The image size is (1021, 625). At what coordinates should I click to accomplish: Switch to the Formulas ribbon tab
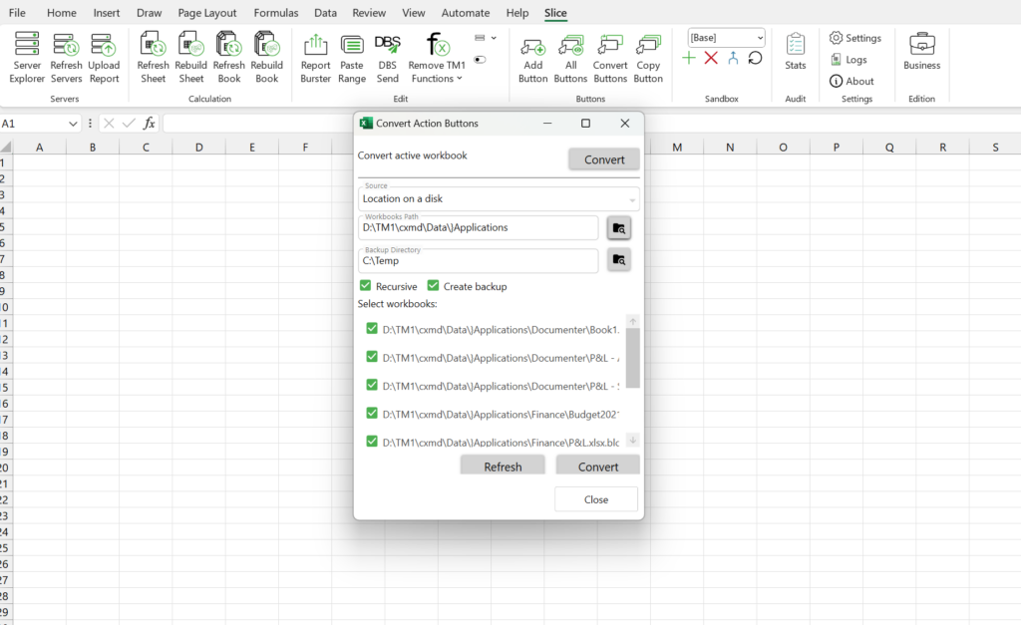pyautogui.click(x=275, y=13)
